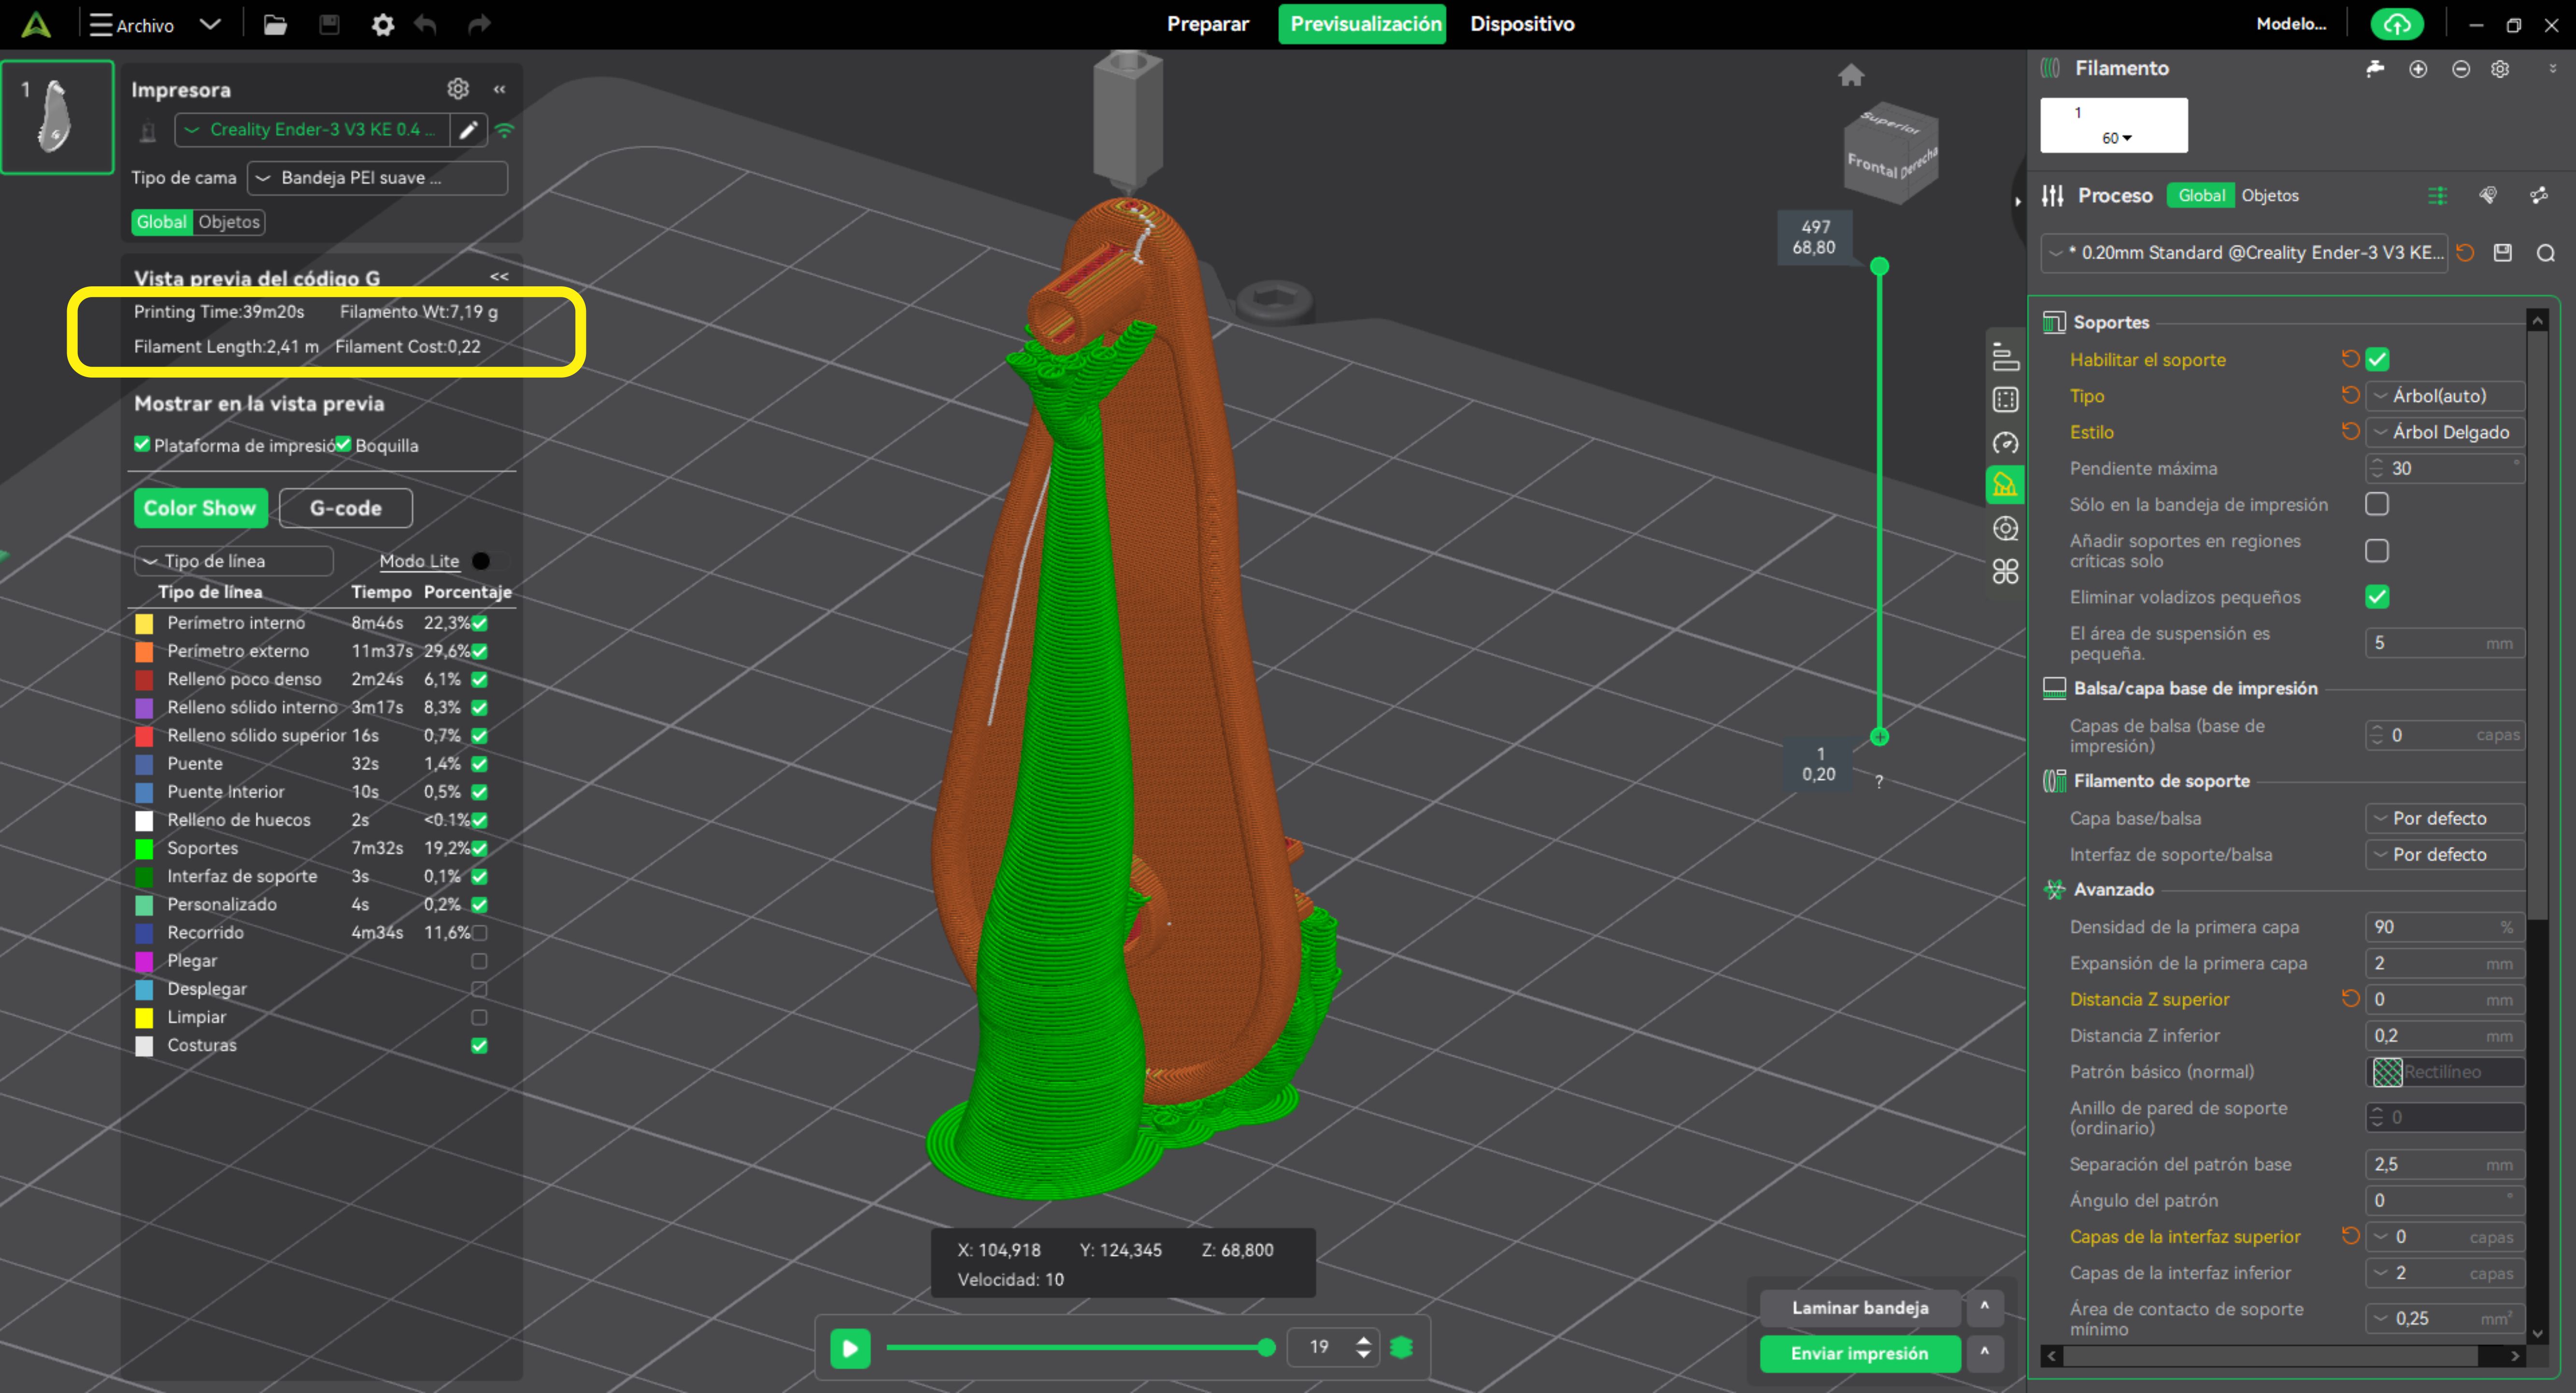Open the Tipo de línea dropdown
Image resolution: width=2576 pixels, height=1393 pixels.
(233, 562)
